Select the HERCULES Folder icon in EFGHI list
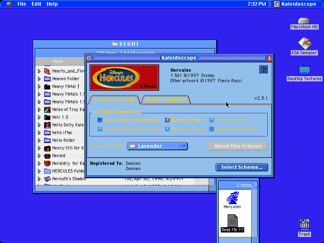This screenshot has width=324, height=243. pos(47,171)
